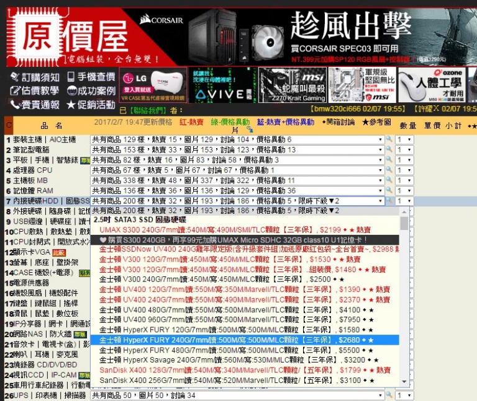Expand the 套裝主機 product dropdown
The image size is (477, 401).
[x=237, y=139]
